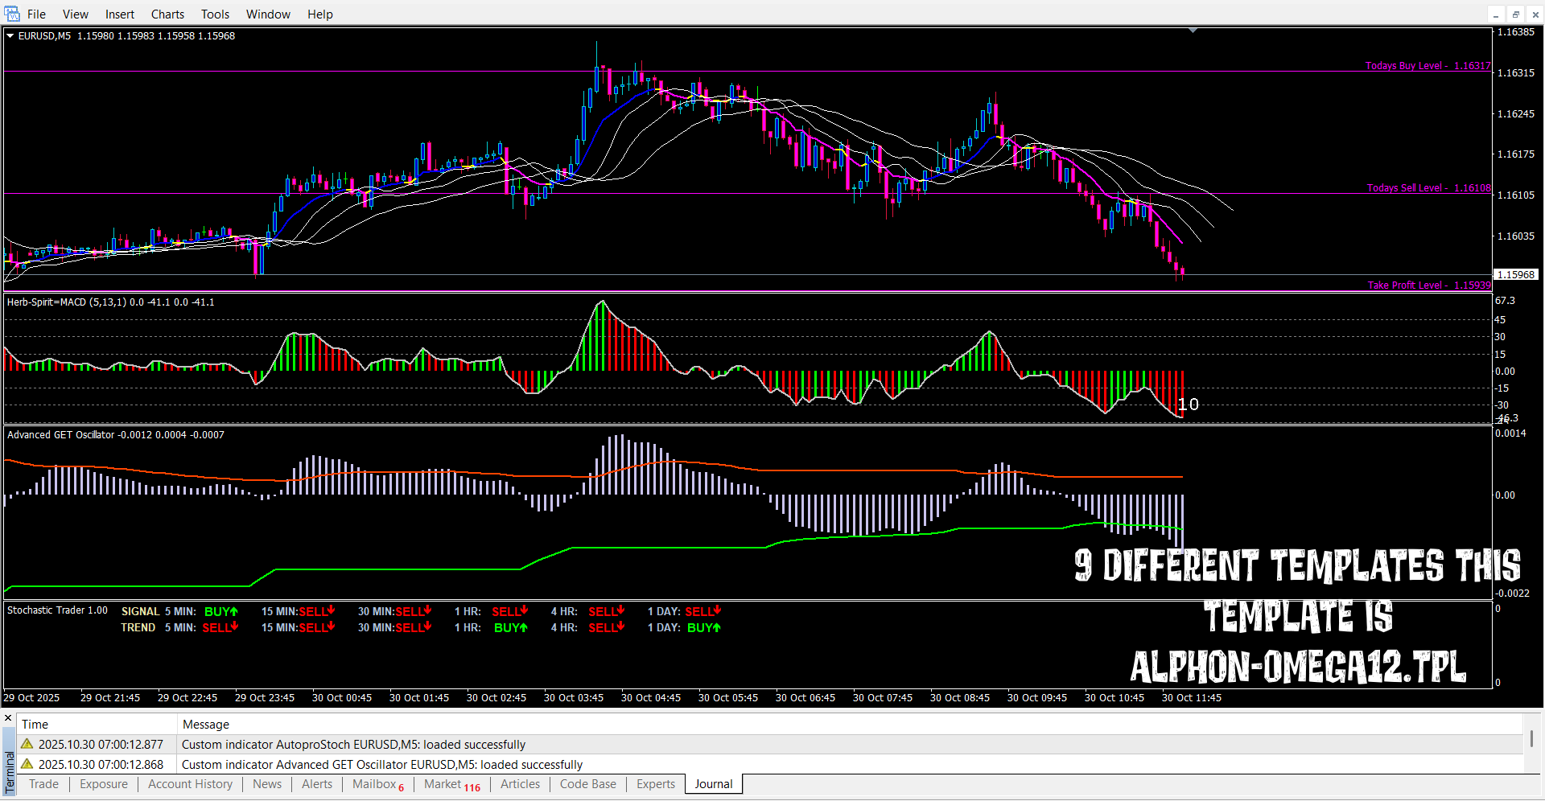Click warning icon of Advanced GET Oscillator entry
The width and height of the screenshot is (1545, 801).
tap(27, 764)
